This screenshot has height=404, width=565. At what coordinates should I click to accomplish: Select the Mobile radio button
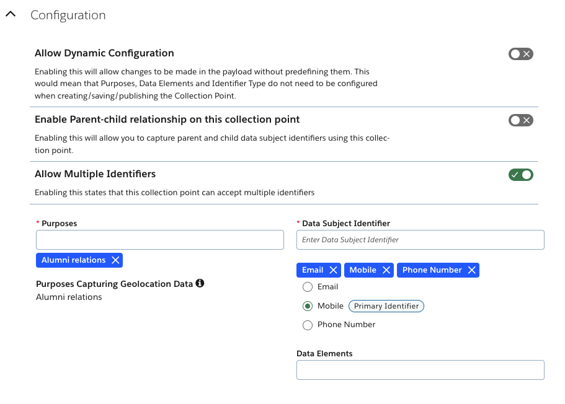pos(308,306)
